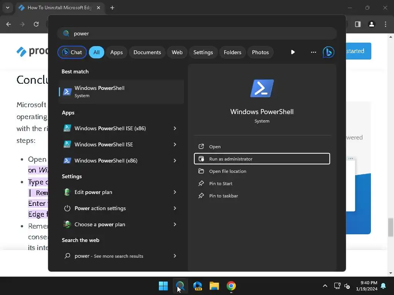394x295 pixels.
Task: Click the blue 'started' button on the webpage
Action: click(359, 51)
